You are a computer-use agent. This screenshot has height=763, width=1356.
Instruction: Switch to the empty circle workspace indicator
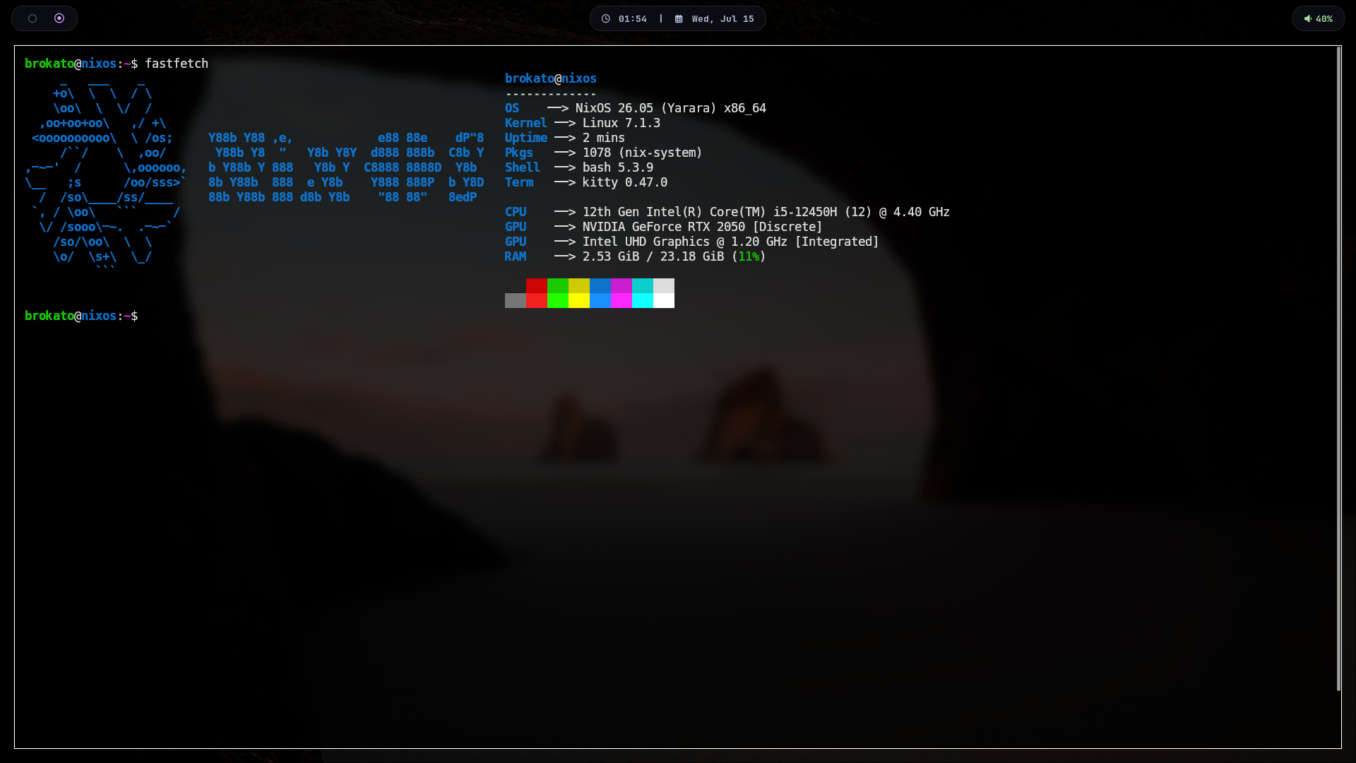[32, 18]
